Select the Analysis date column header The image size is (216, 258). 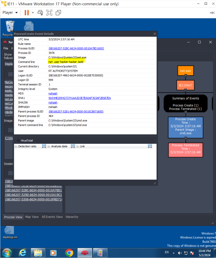(59, 146)
